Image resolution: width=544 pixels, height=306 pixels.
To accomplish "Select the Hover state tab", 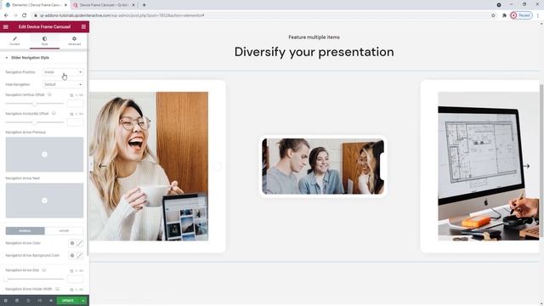I will coord(65,230).
